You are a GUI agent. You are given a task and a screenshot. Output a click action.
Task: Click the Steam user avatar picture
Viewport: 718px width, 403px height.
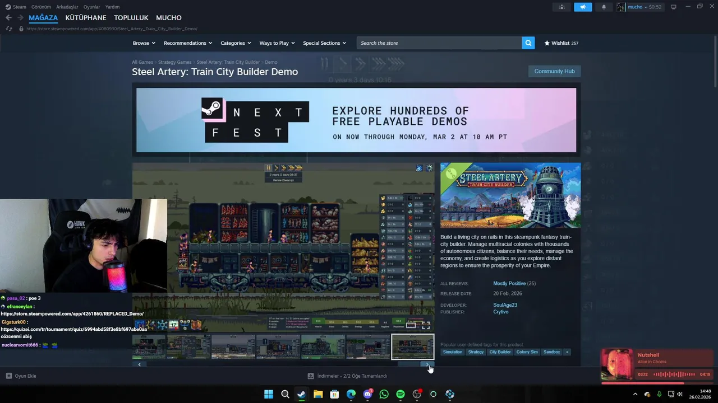pos(620,7)
